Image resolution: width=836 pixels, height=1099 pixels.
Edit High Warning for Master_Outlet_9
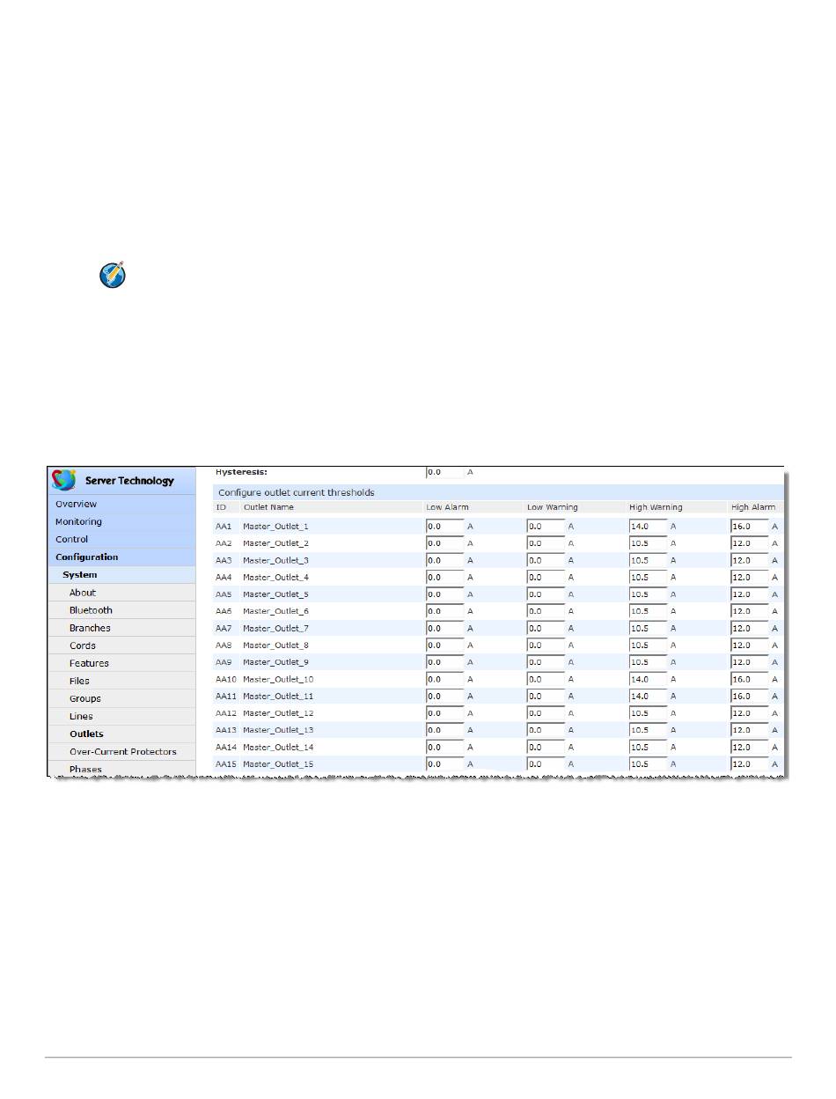pyautogui.click(x=648, y=662)
